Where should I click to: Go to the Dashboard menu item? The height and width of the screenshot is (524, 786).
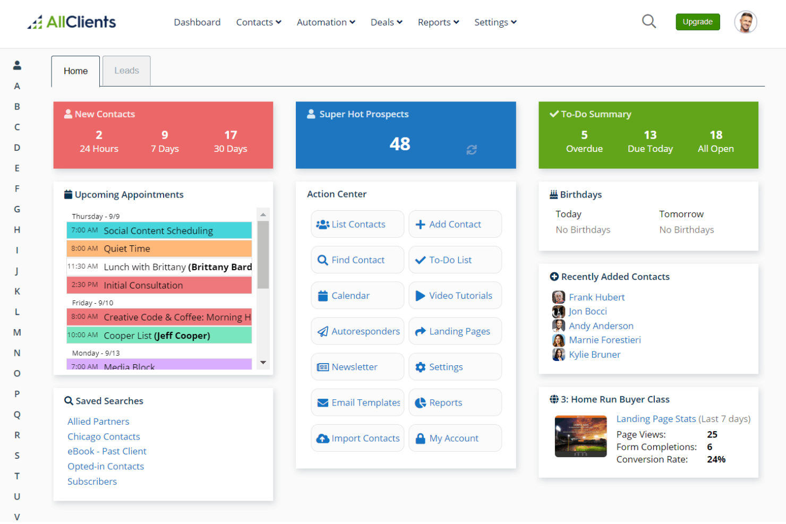click(x=197, y=22)
